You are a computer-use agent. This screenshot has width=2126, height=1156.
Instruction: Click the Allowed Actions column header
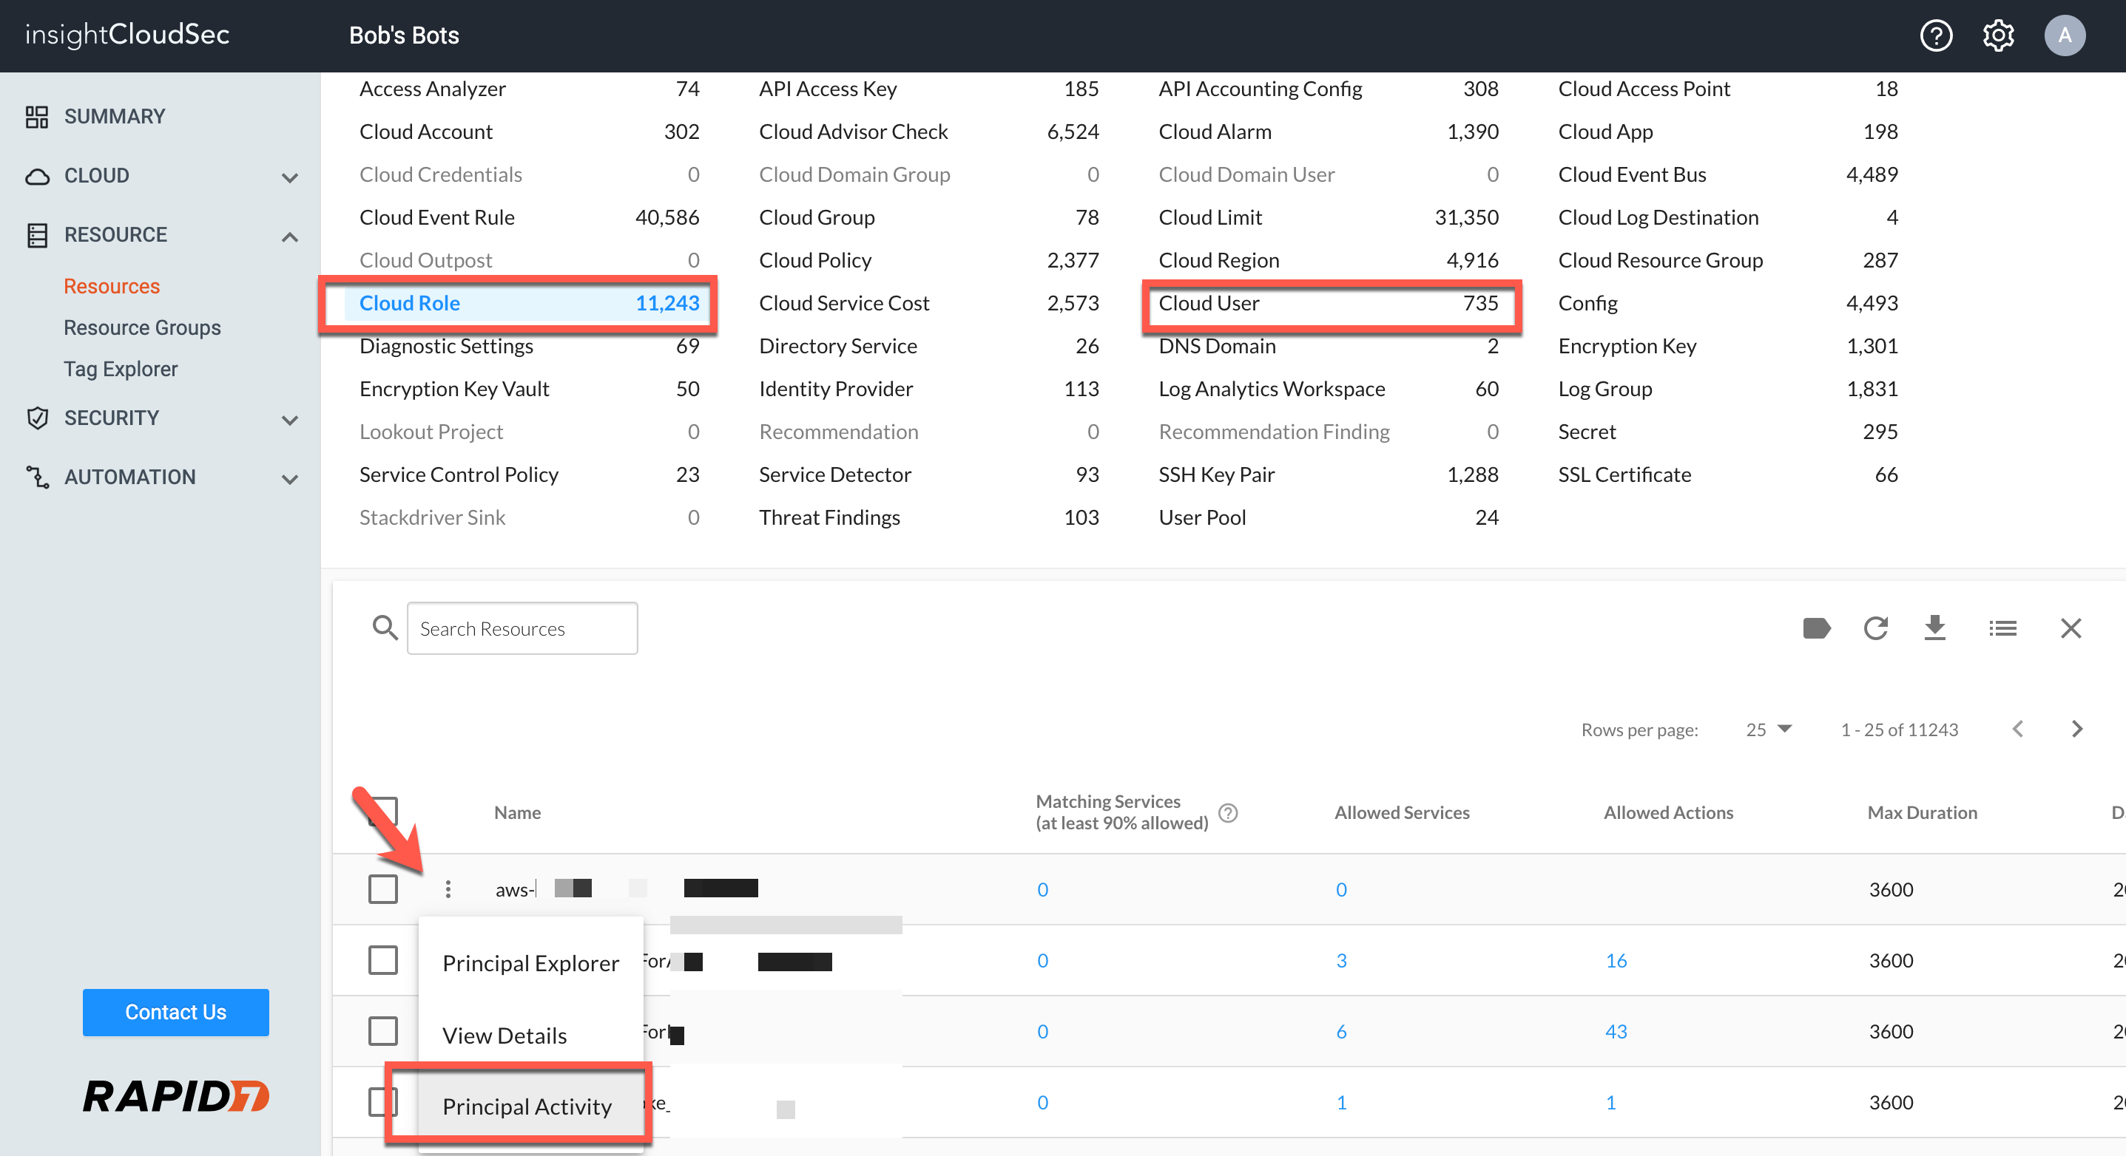[1668, 813]
